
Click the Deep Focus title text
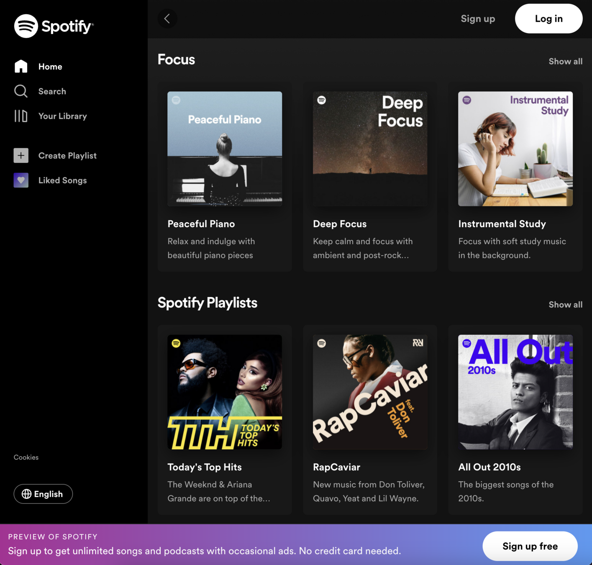click(340, 224)
